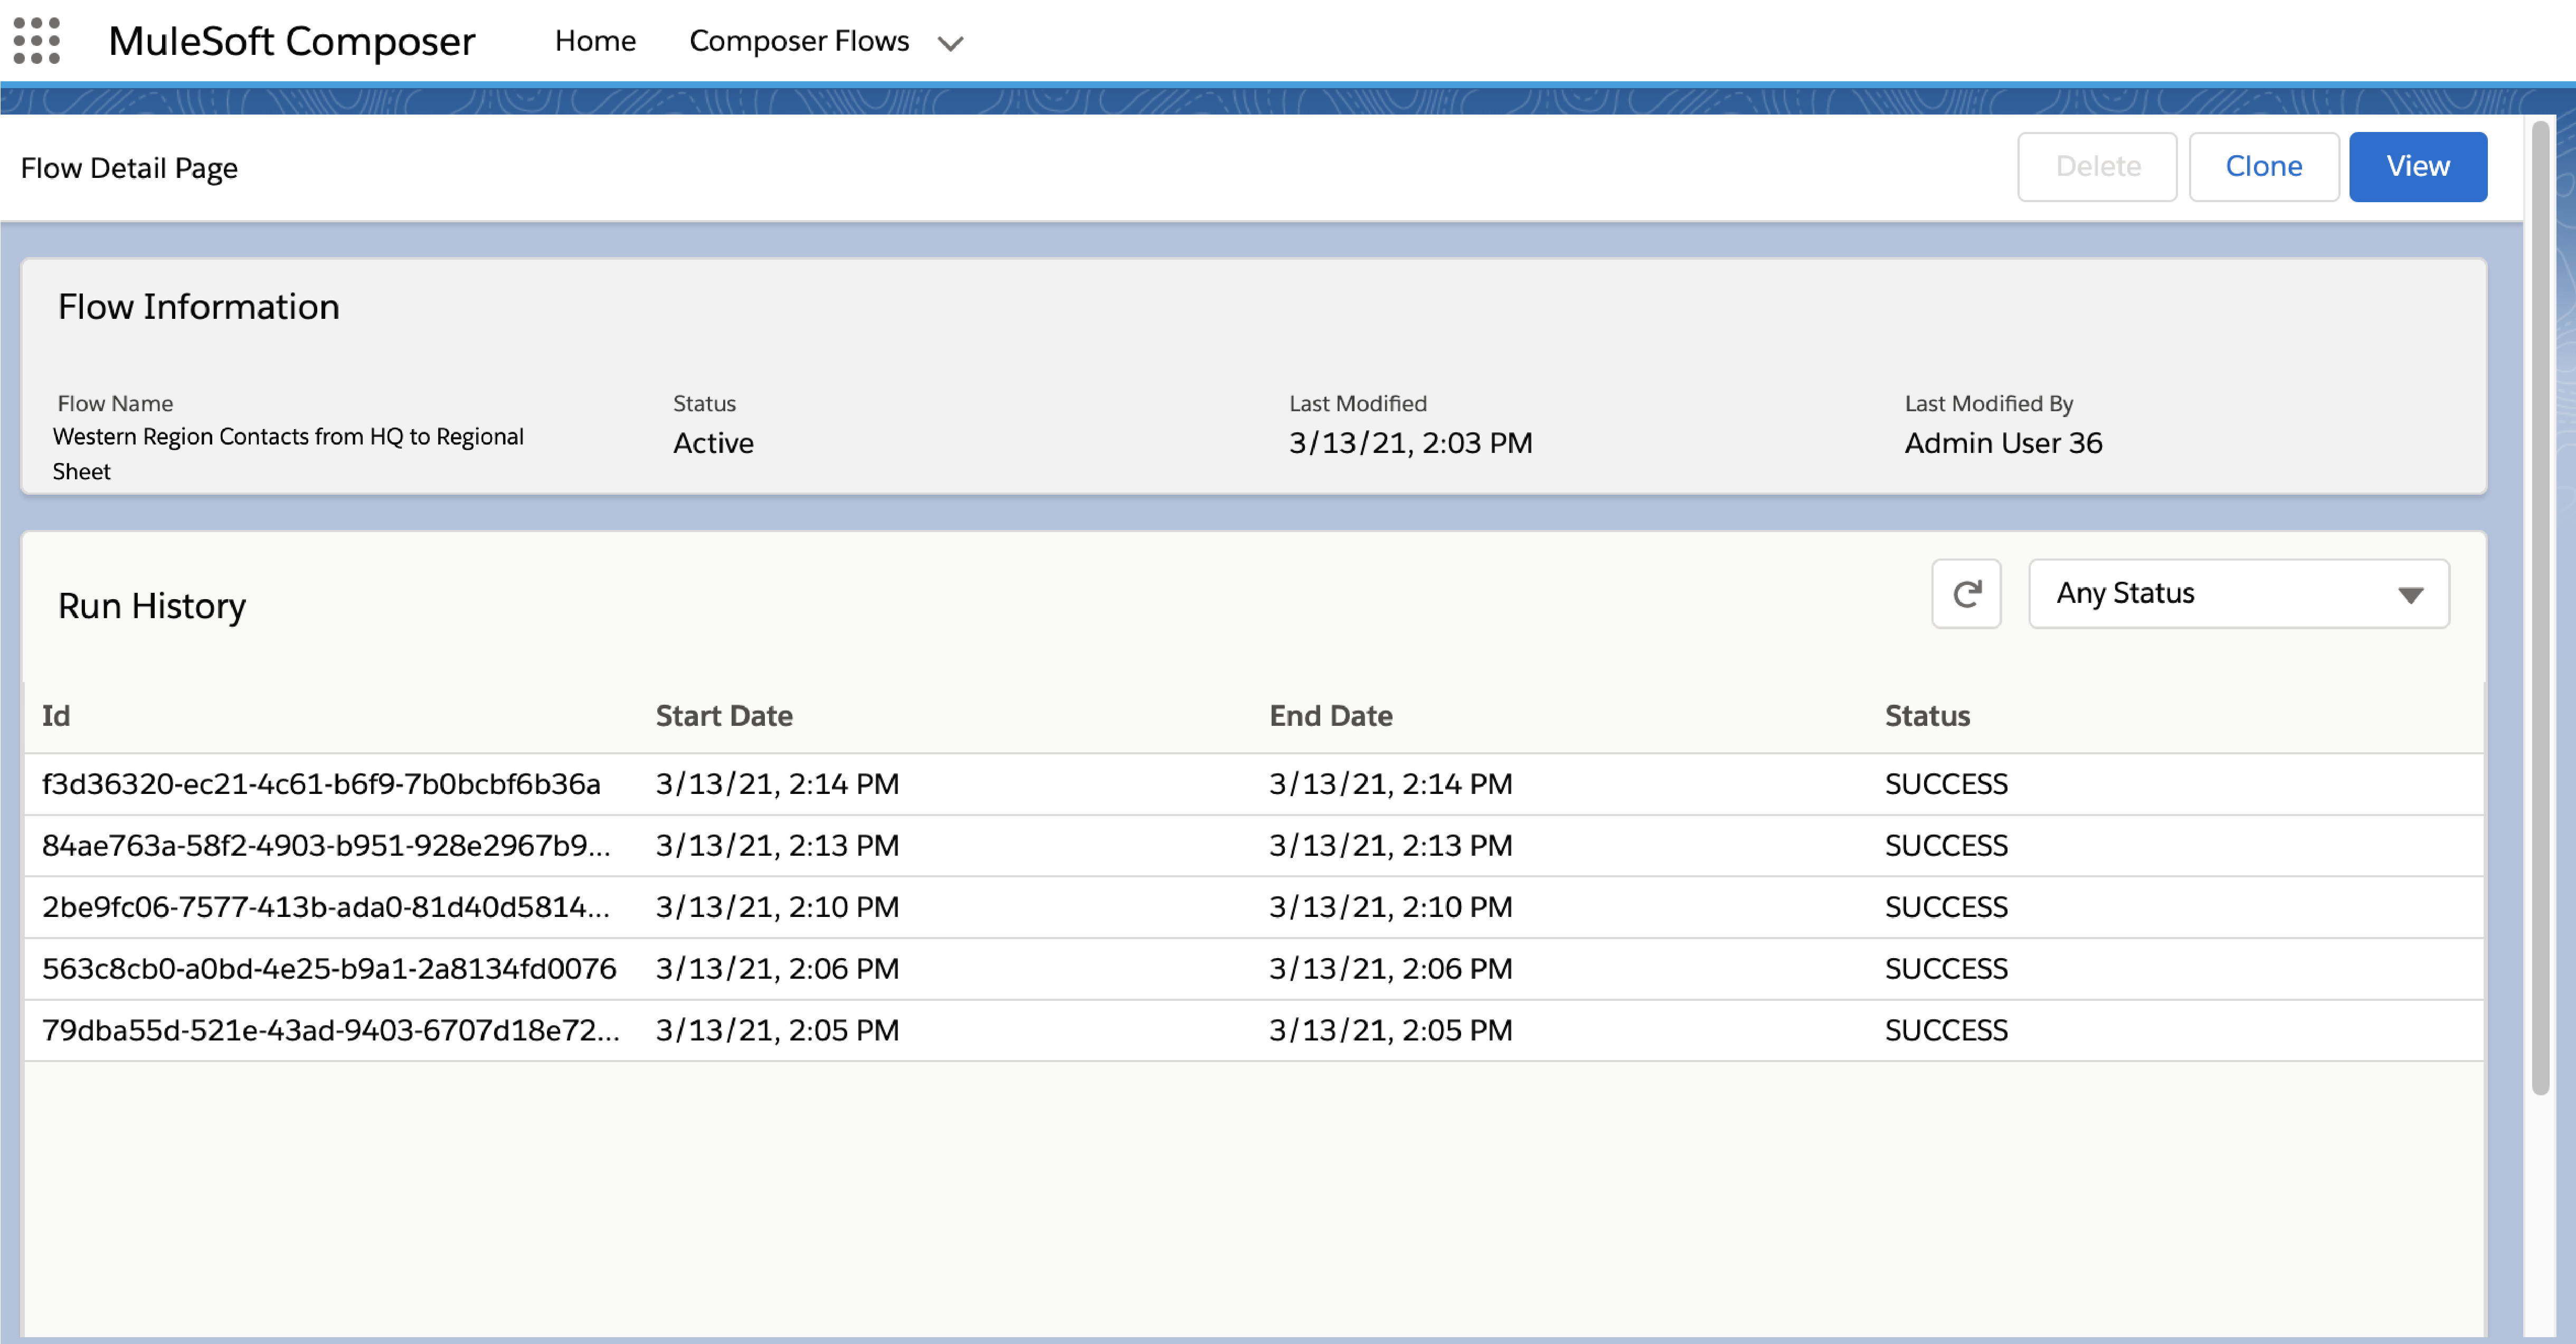Click the View button
2576x1344 pixels.
(2418, 165)
